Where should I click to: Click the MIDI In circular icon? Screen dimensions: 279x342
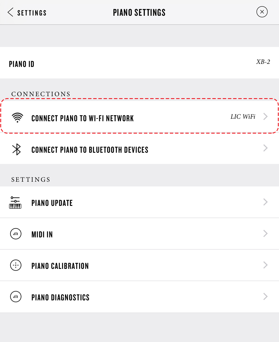pyautogui.click(x=16, y=234)
